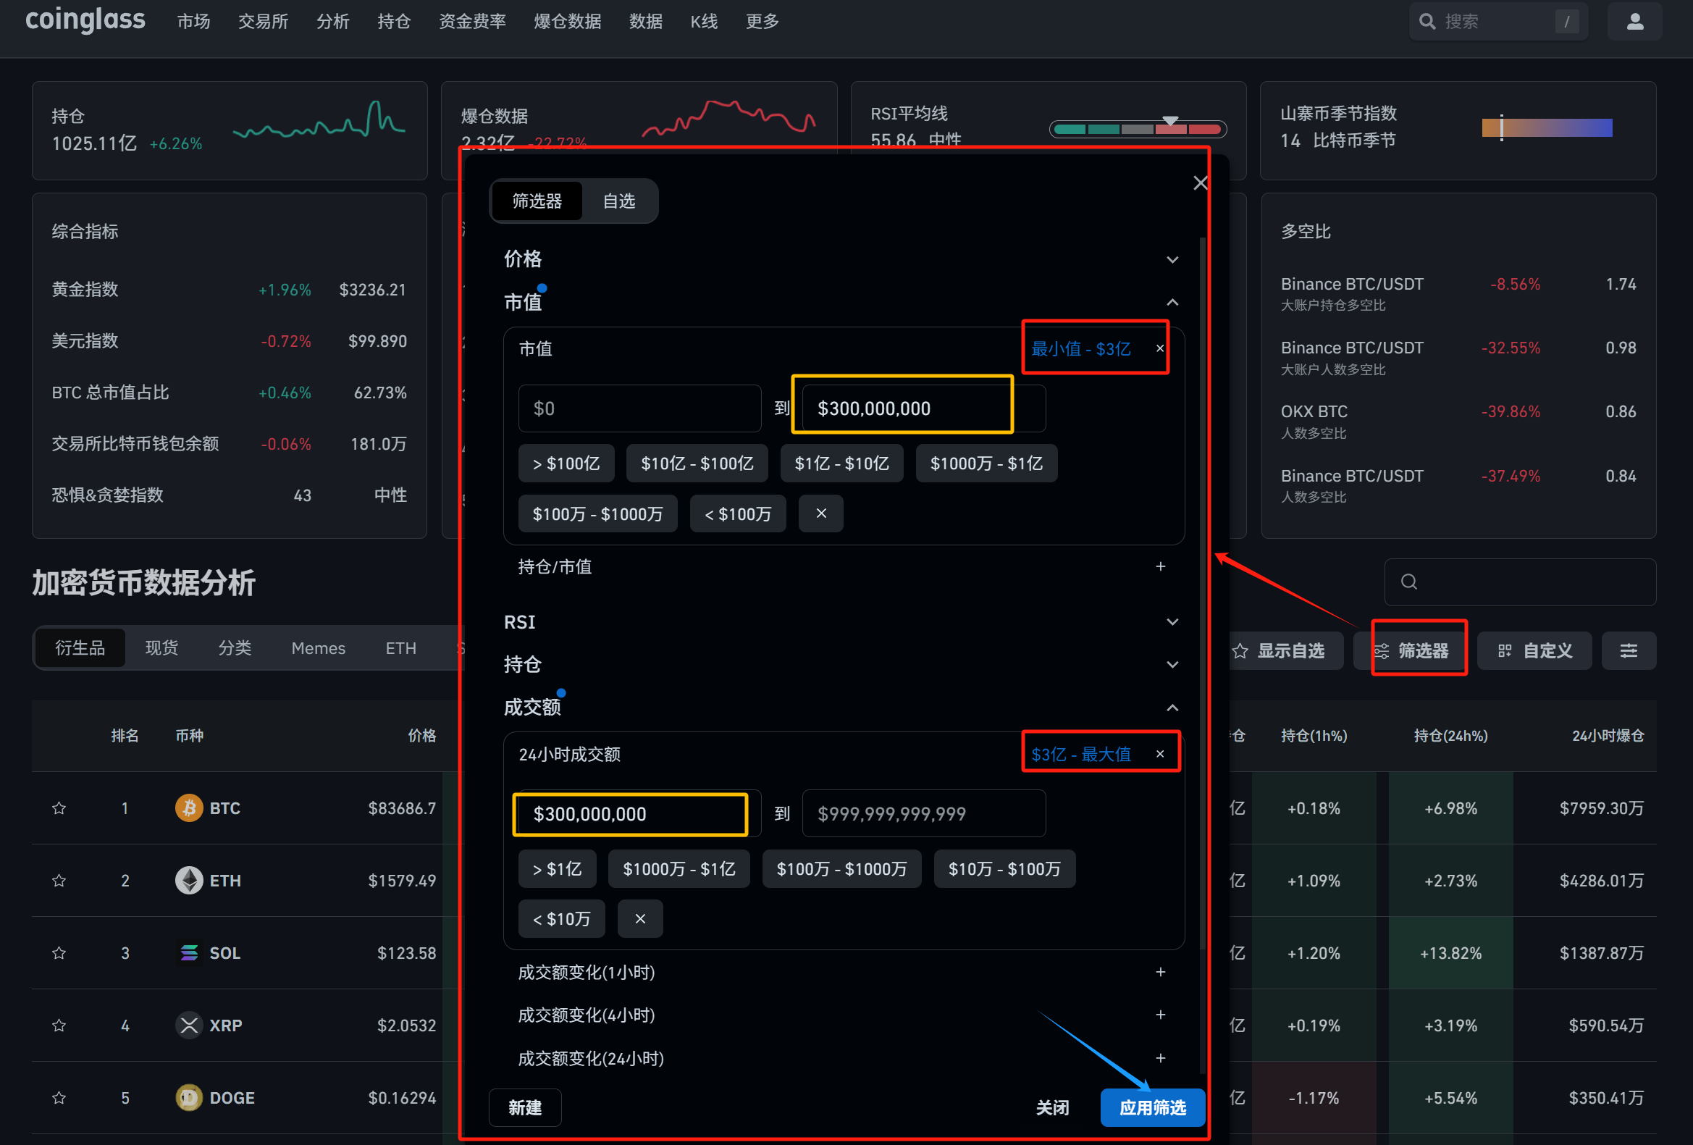Click the 山寨币季节指数 gradient bar
1693x1145 pixels.
tap(1546, 128)
